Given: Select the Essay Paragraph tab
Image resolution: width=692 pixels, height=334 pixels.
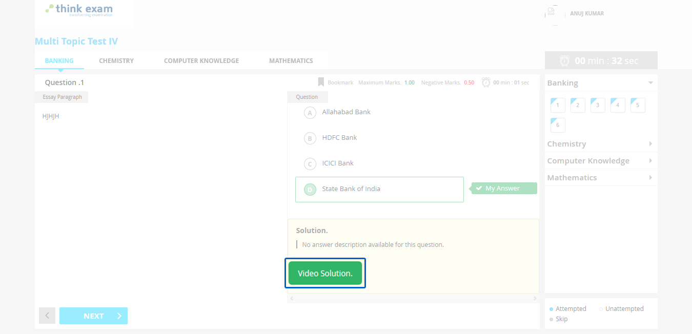Looking at the screenshot, I should (x=62, y=97).
